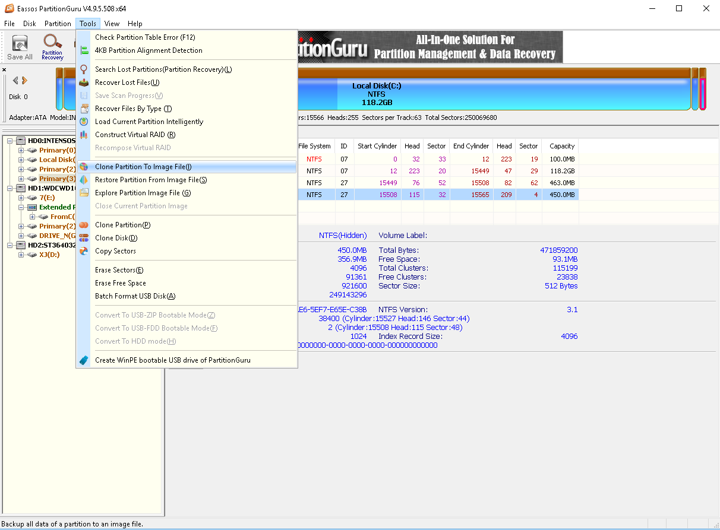Select DRIVE_N partition in tree
The height and width of the screenshot is (530, 720).
tap(57, 236)
